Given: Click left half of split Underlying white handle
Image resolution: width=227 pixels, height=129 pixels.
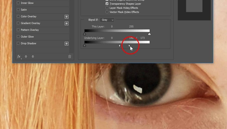Looking at the screenshot, I should click(x=120, y=45).
